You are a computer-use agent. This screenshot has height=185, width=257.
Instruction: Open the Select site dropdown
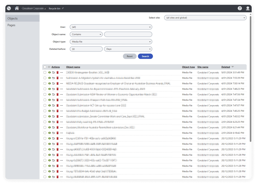205,17
